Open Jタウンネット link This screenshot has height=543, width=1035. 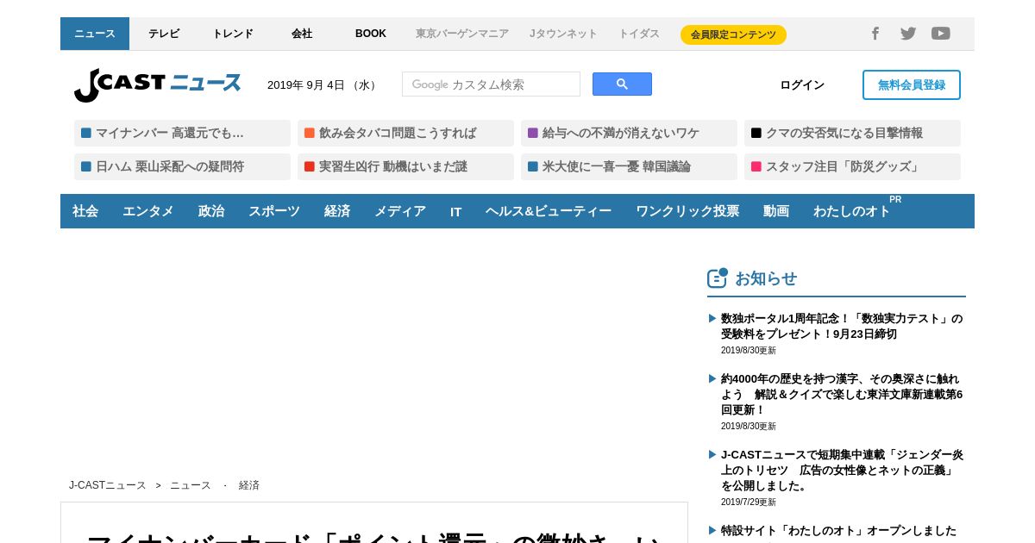pyautogui.click(x=563, y=34)
